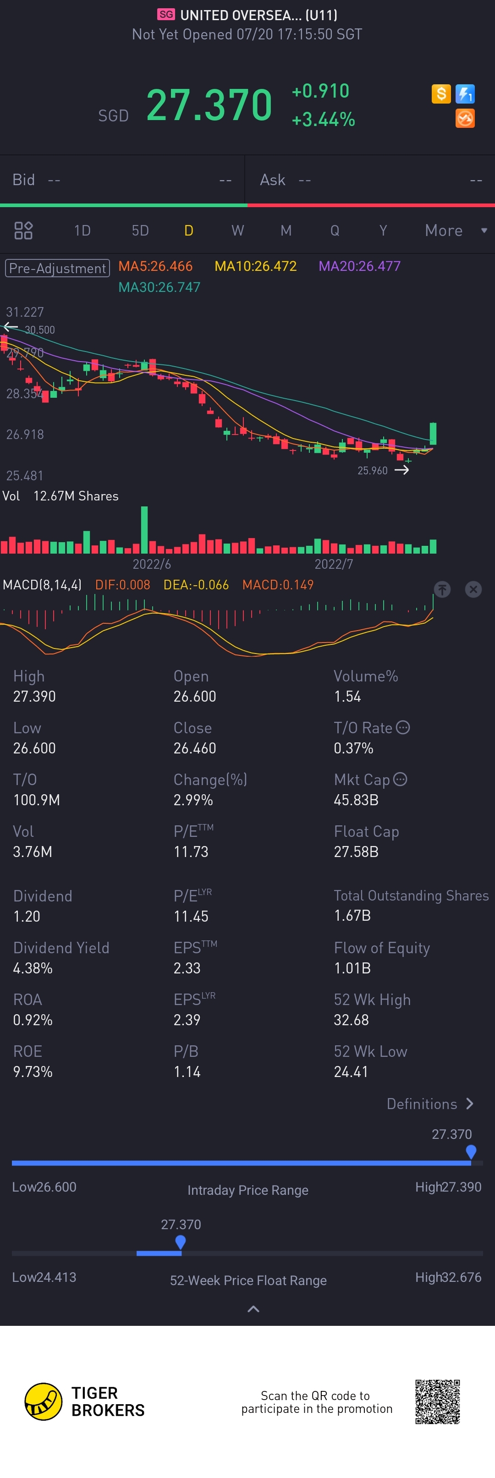Close the MACD indicator panel
The image size is (495, 1478).
click(x=473, y=589)
